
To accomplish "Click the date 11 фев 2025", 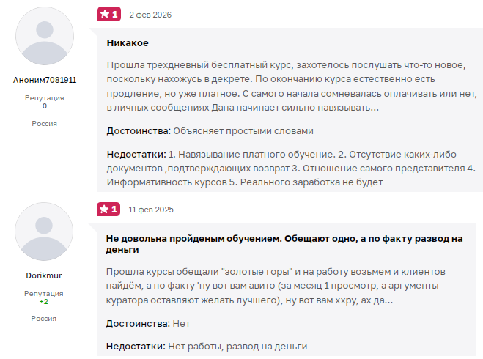I will 151,210.
